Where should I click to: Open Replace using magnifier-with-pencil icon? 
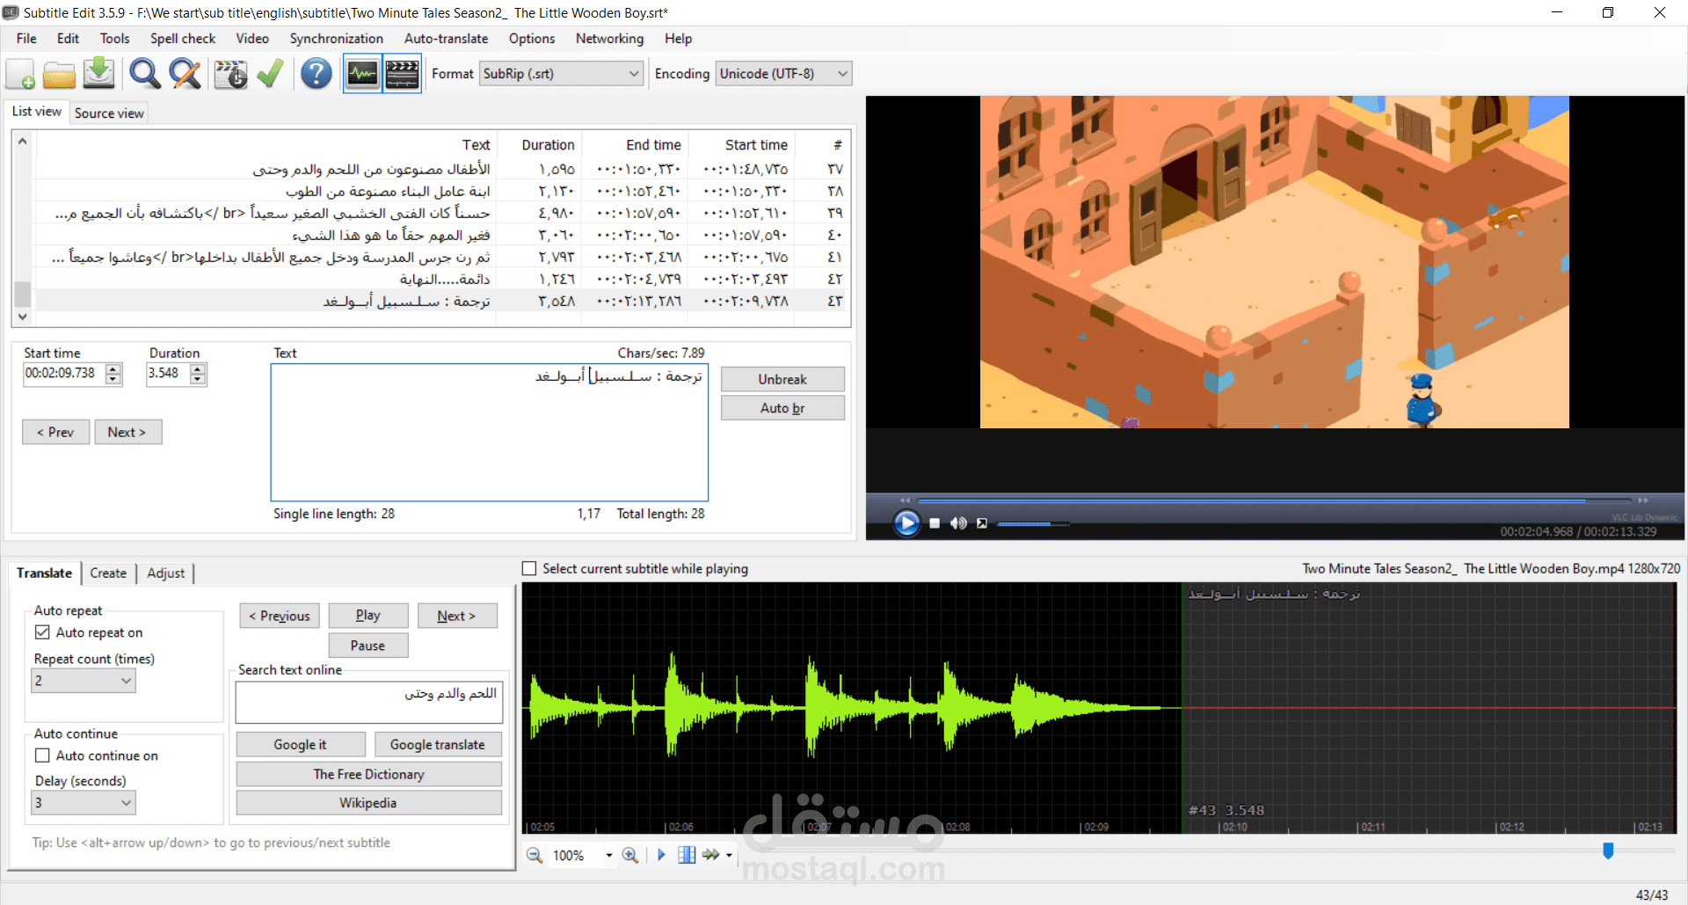pyautogui.click(x=185, y=74)
